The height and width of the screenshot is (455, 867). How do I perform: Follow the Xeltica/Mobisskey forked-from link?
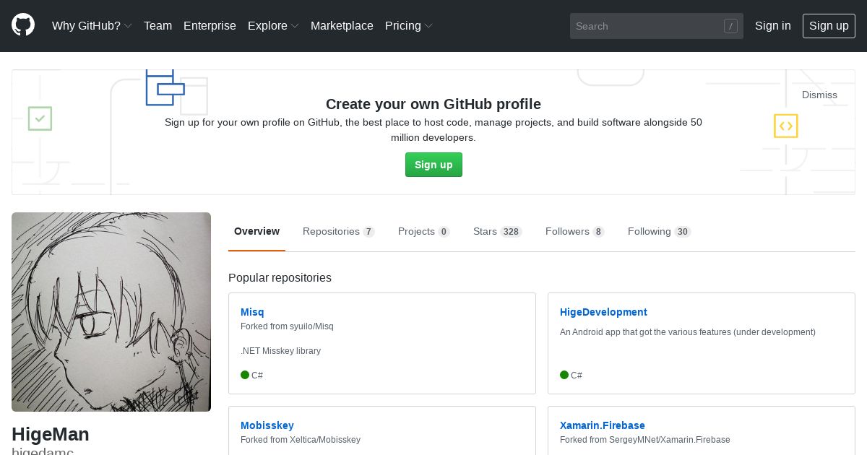324,440
